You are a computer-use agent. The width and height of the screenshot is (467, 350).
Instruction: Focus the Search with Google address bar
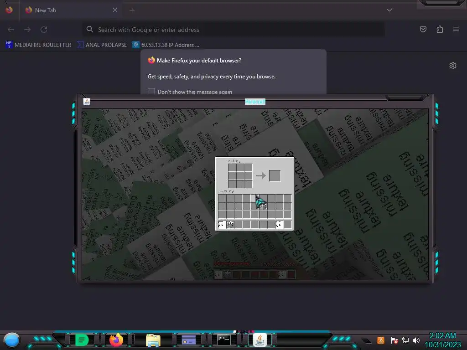tap(233, 30)
